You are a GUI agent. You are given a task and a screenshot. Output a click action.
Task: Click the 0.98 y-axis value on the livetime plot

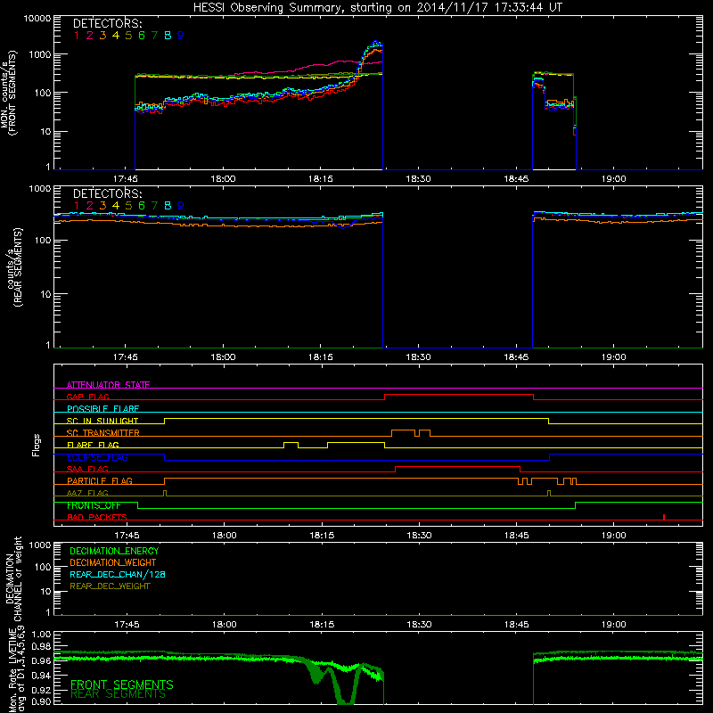pyautogui.click(x=41, y=647)
